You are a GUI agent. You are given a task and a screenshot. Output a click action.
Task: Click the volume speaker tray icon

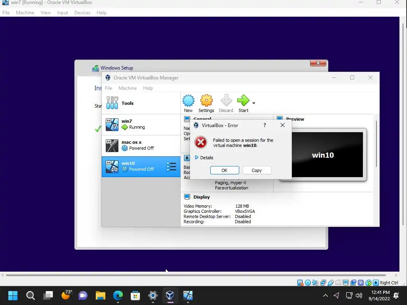359,295
